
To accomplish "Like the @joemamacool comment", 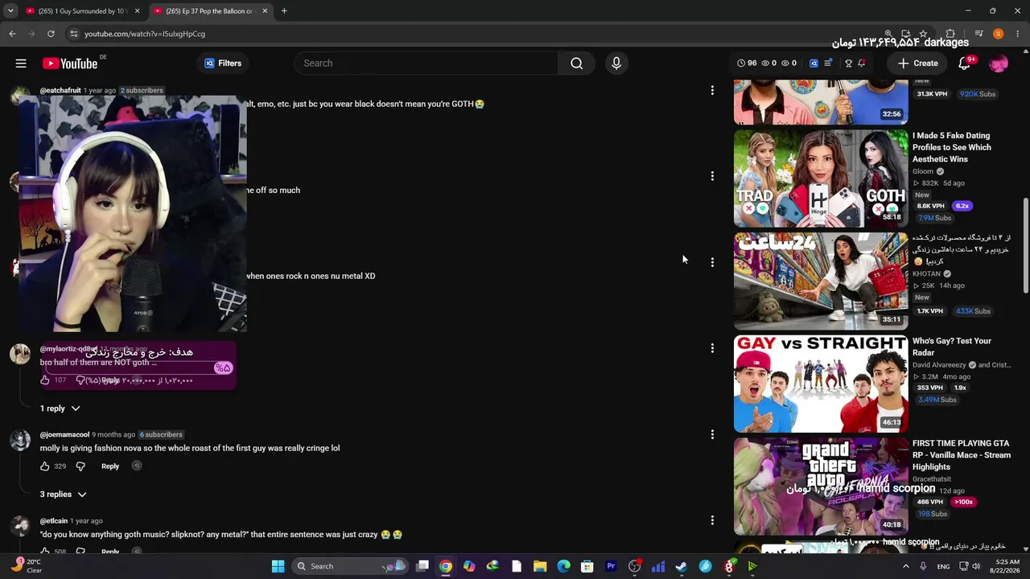I will [45, 466].
